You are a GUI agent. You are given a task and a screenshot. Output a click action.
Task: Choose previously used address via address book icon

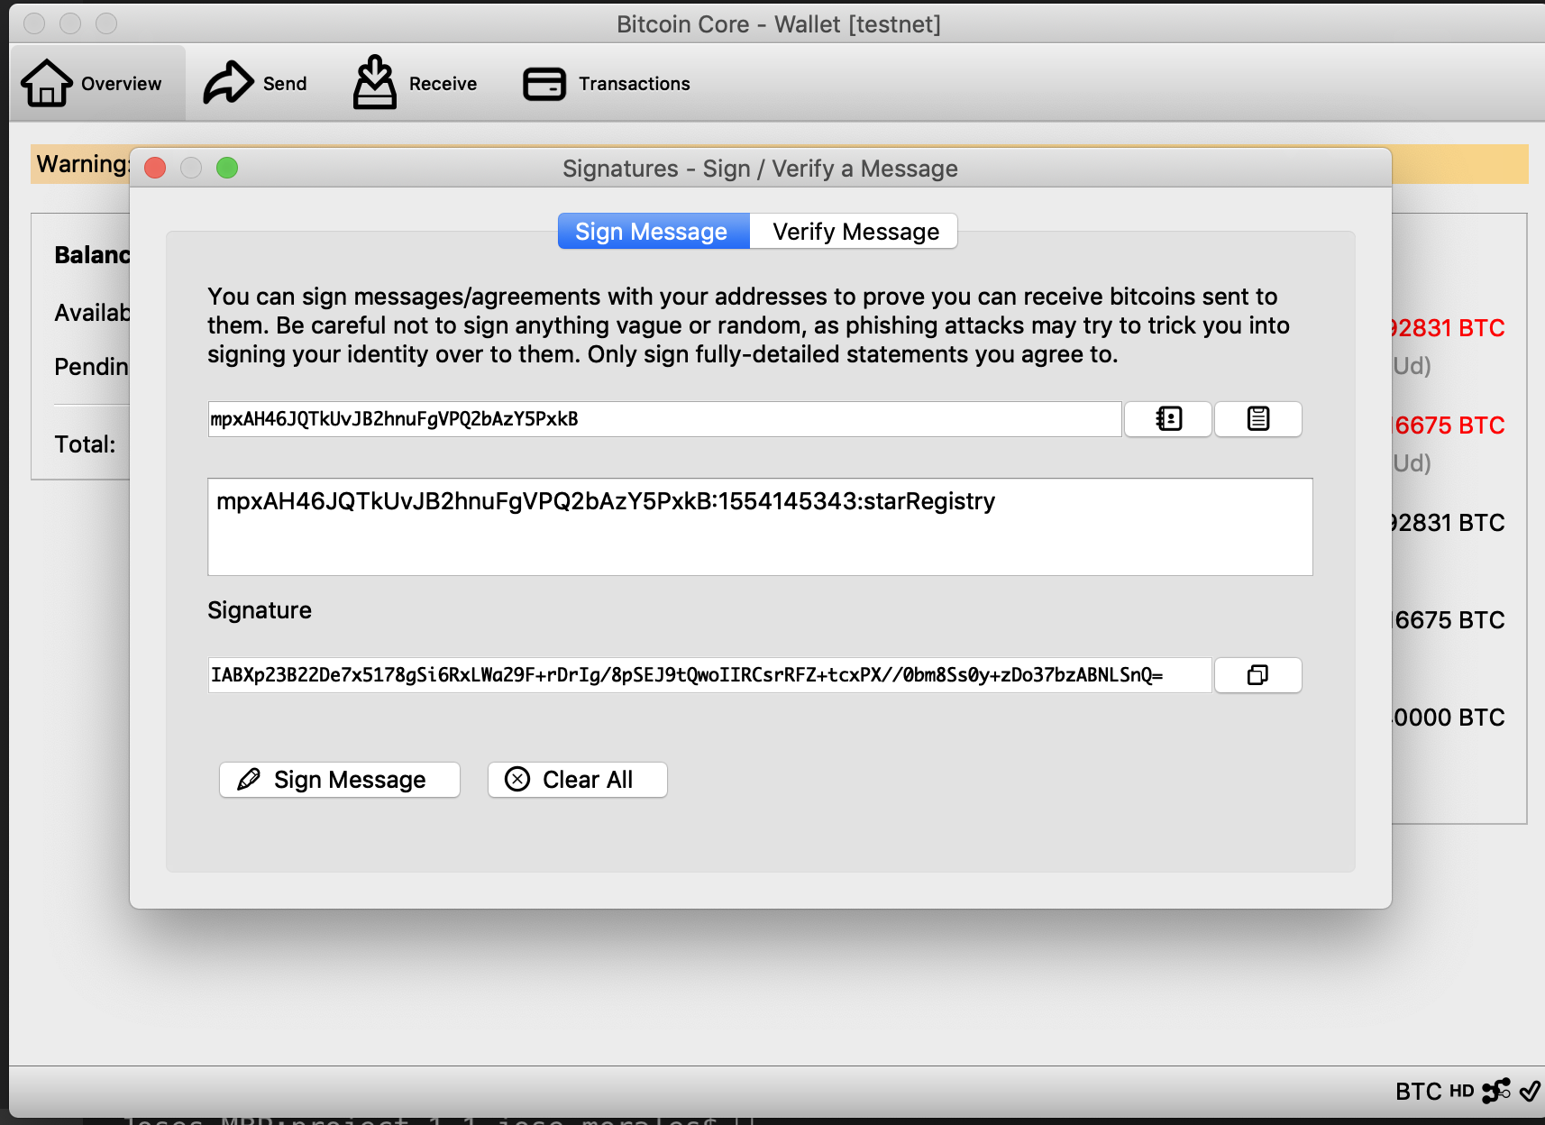(1168, 419)
